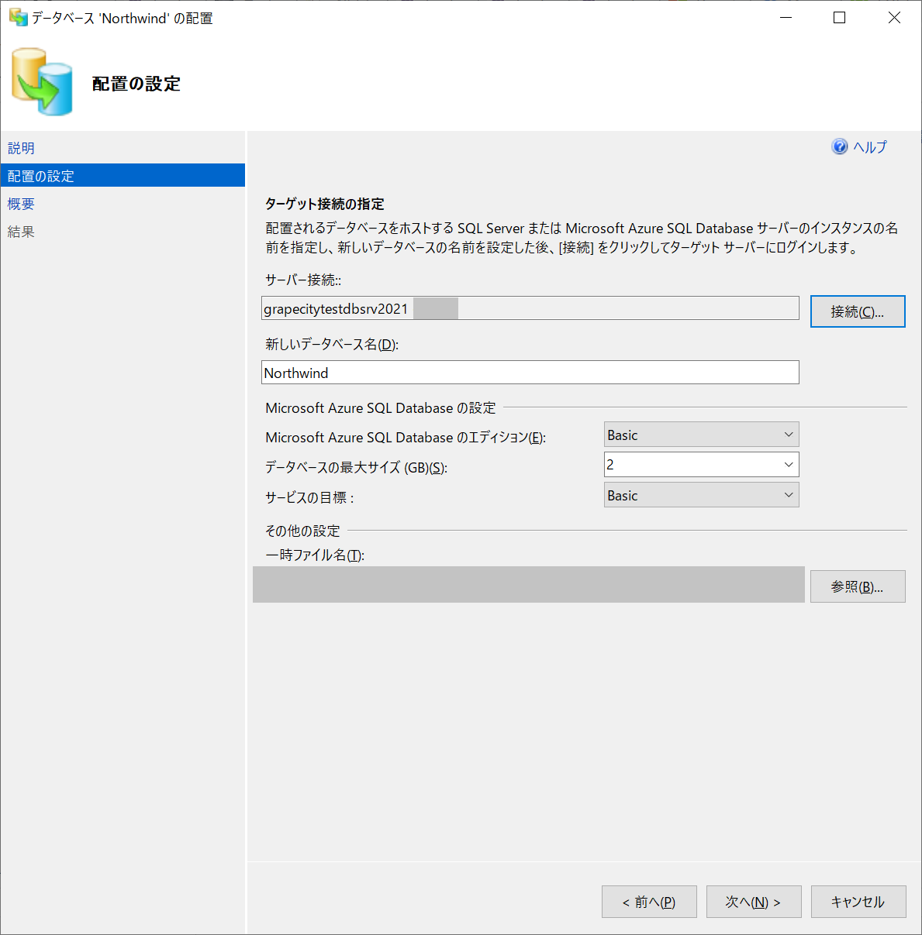Click the 配置の設定 page title
The width and height of the screenshot is (922, 935).
coord(136,84)
